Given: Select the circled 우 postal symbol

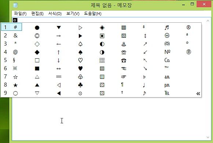Looking at the screenshot, I should pyautogui.click(x=188, y=52).
